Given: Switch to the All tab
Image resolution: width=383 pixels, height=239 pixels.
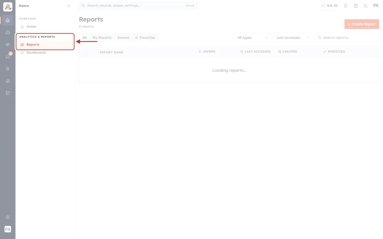Looking at the screenshot, I should pos(85,38).
